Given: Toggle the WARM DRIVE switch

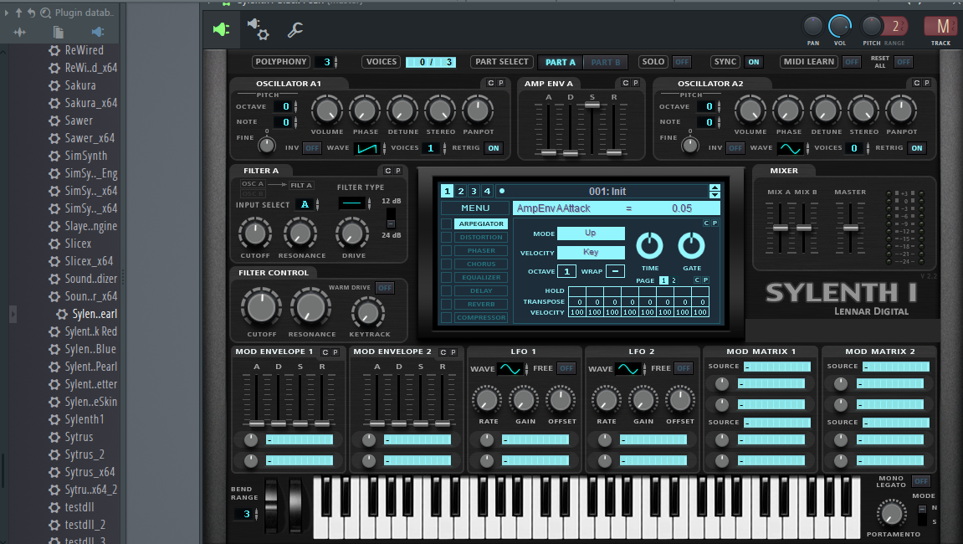Looking at the screenshot, I should 385,288.
